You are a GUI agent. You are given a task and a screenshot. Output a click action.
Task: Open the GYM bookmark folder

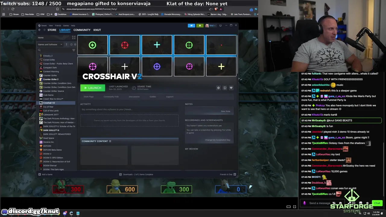pyautogui.click(x=40, y=14)
